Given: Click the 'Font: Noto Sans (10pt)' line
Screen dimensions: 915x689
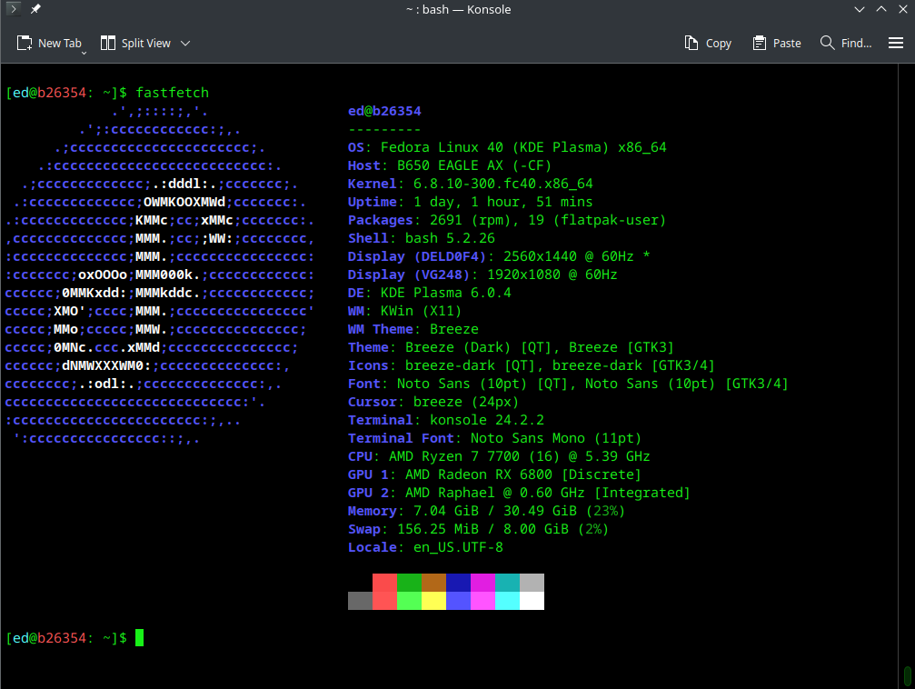Looking at the screenshot, I should (569, 384).
